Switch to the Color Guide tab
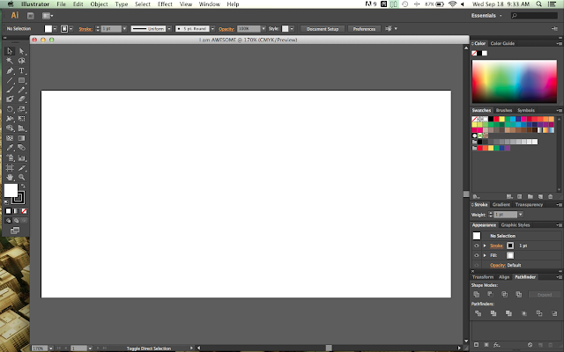The image size is (564, 352). point(502,43)
